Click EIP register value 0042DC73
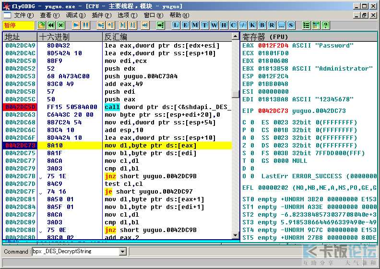 coord(273,111)
